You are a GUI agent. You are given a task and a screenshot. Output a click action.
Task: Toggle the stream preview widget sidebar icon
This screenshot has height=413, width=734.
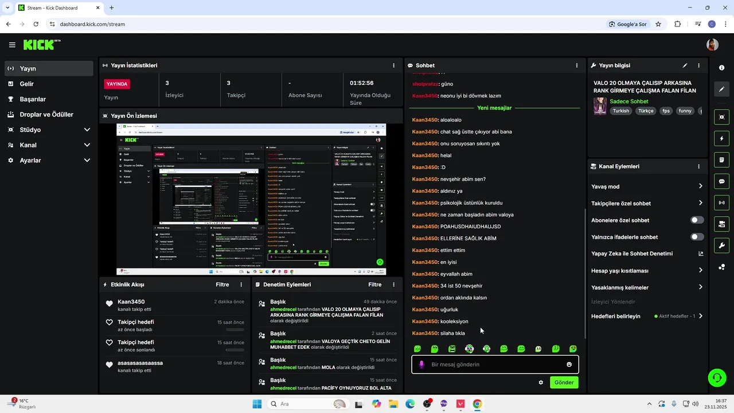coord(721,117)
